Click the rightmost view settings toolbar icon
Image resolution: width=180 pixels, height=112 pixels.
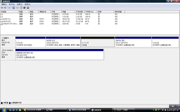pyautogui.click(x=28, y=8)
